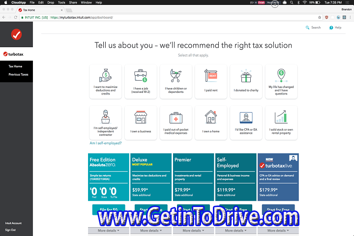This screenshot has width=354, height=236.
Task: Close the Tax Home browser tab
Action: tap(61, 10)
